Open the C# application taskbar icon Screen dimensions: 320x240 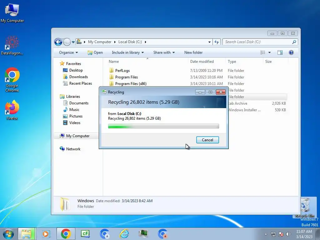85,234
